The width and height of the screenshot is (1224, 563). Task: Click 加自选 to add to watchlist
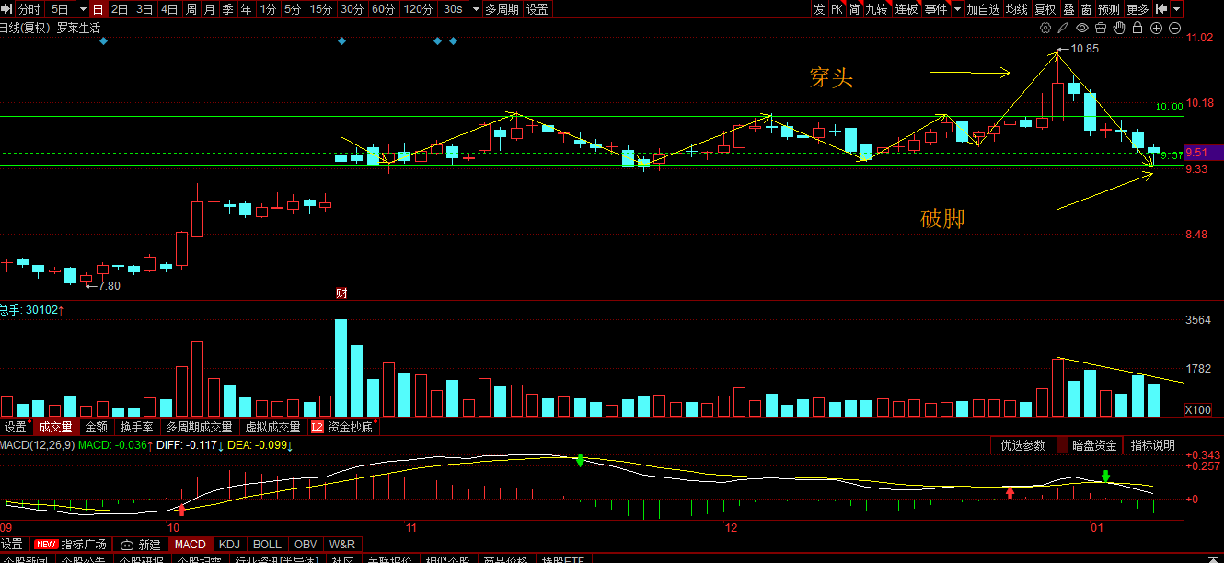click(983, 9)
